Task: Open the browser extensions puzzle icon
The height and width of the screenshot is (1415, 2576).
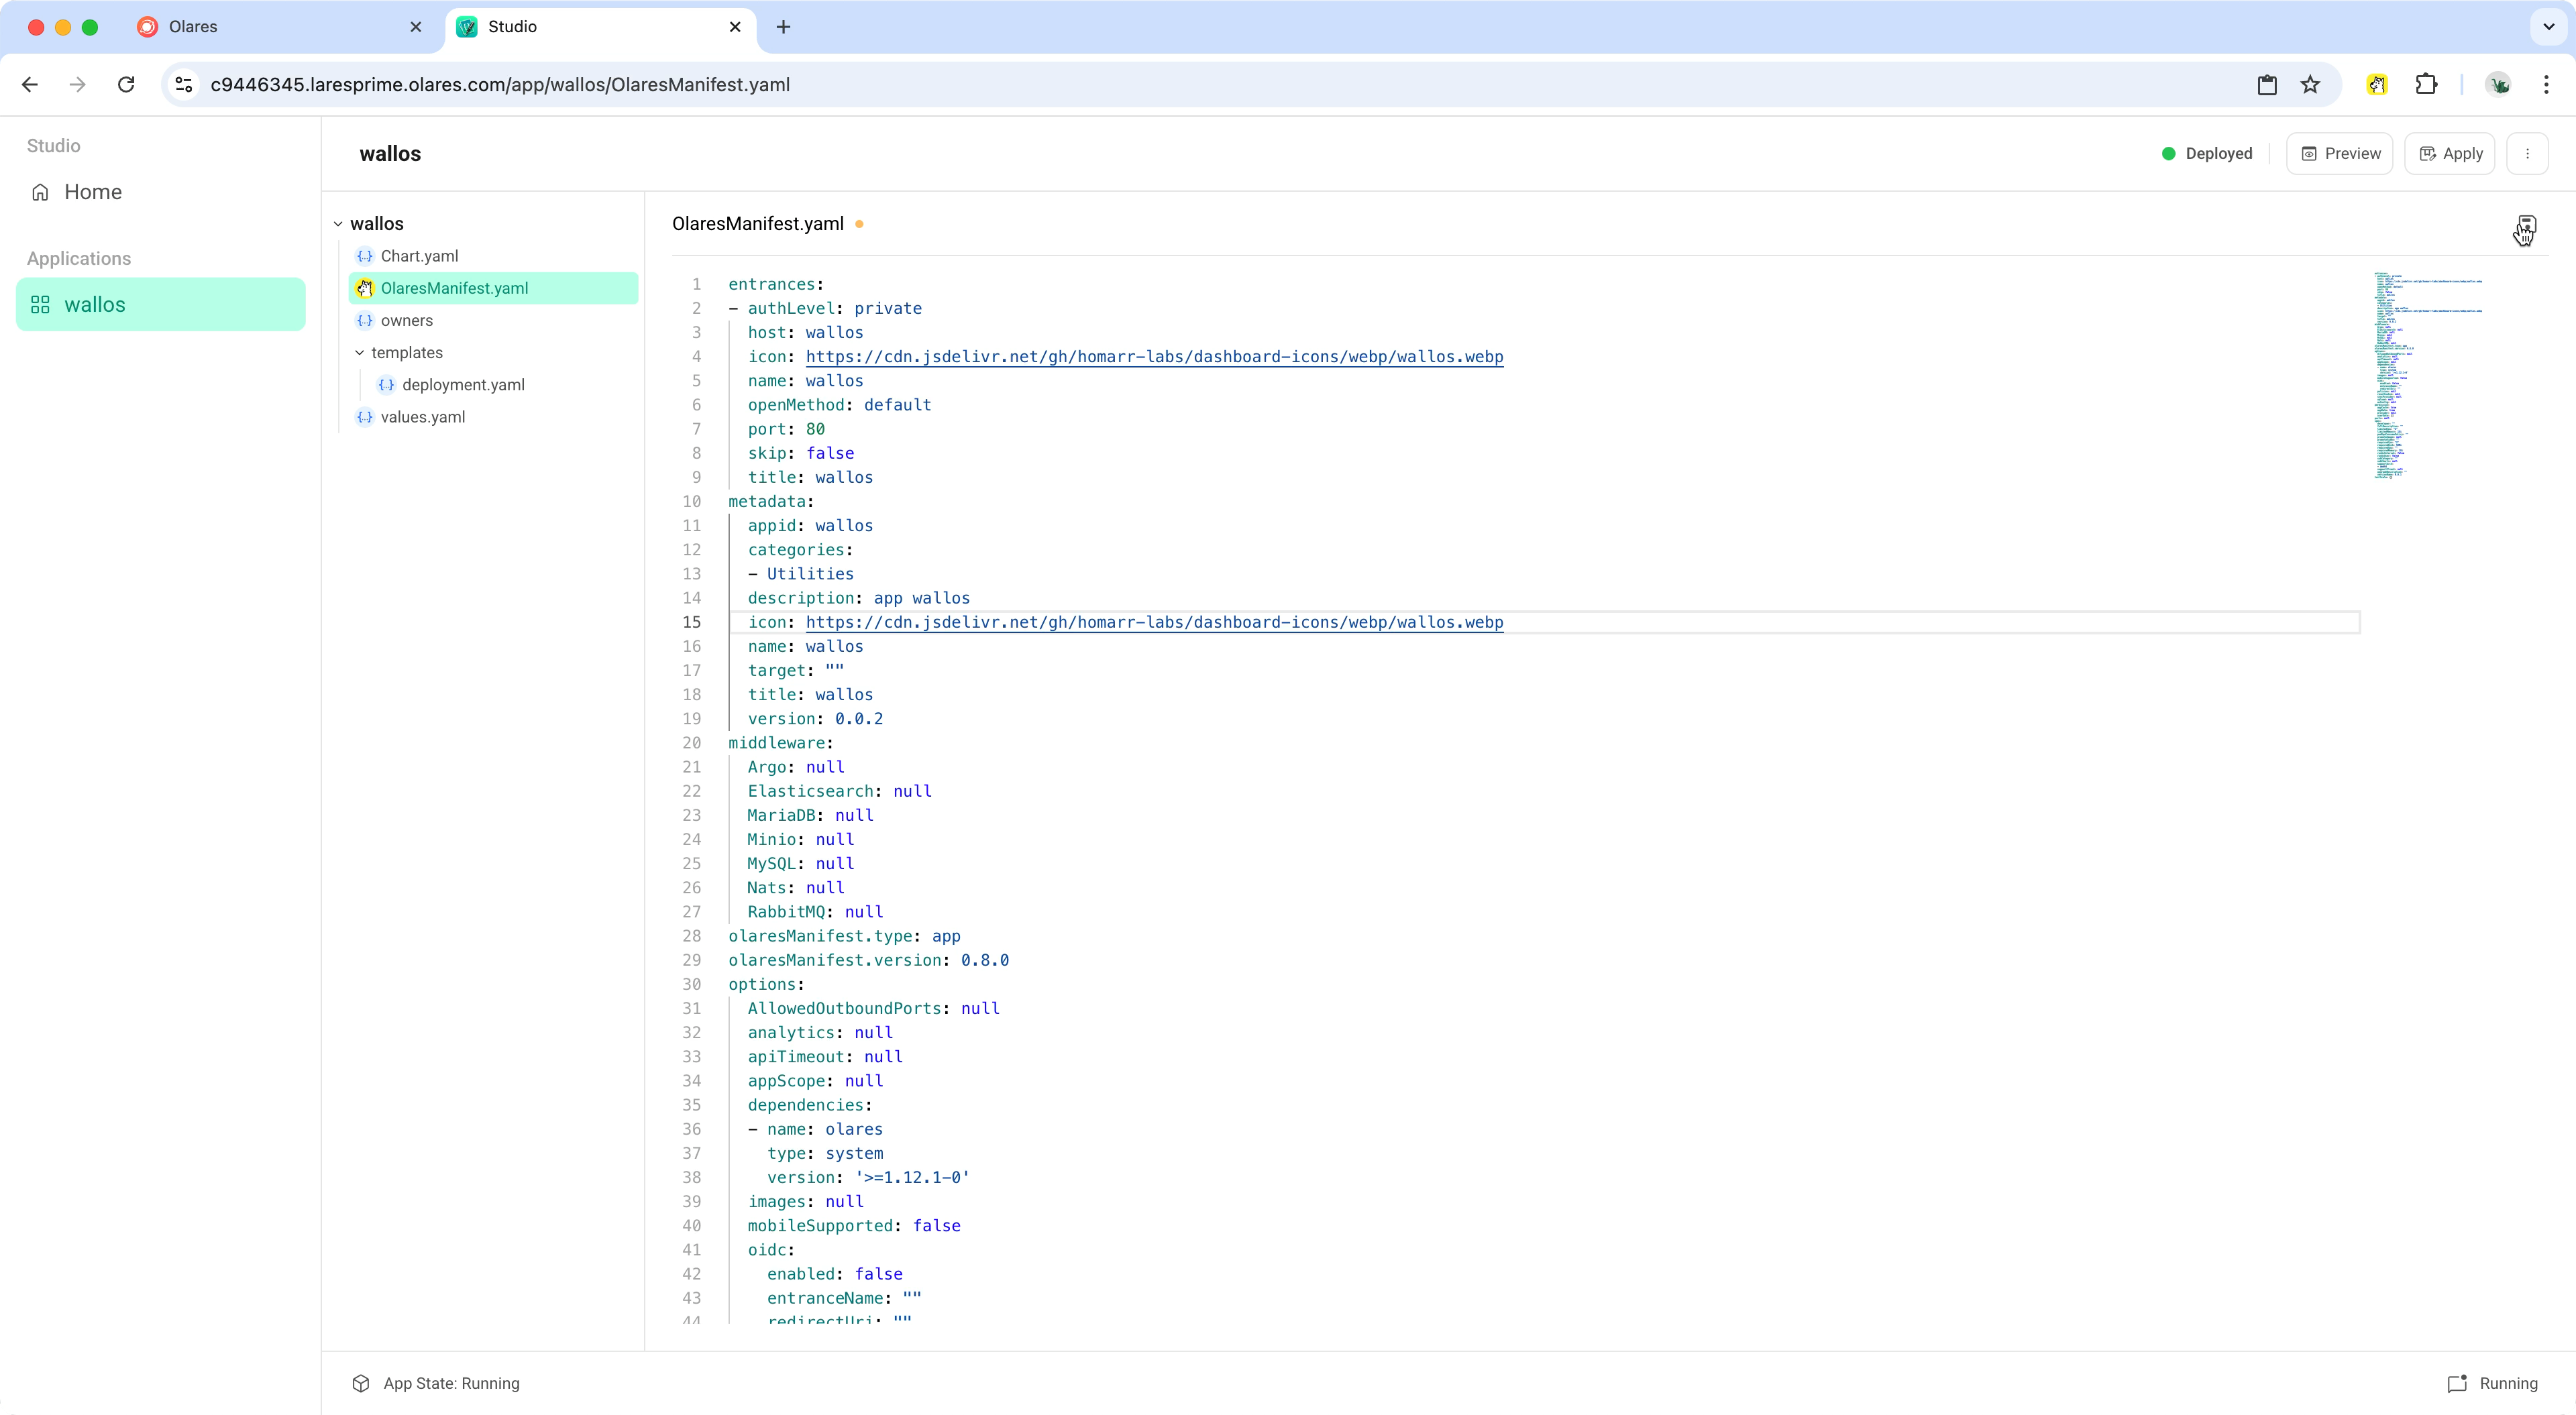Action: 2426,85
